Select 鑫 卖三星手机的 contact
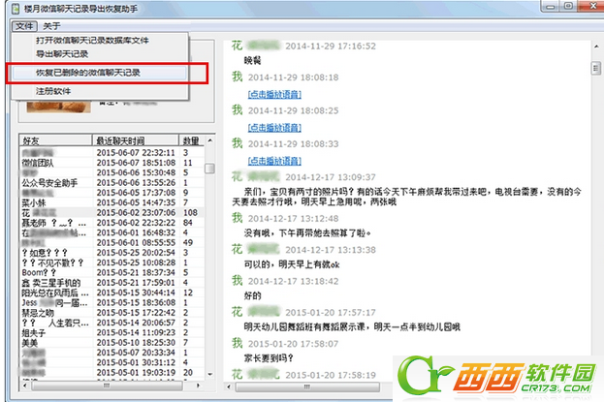The image size is (604, 402). tap(111, 283)
